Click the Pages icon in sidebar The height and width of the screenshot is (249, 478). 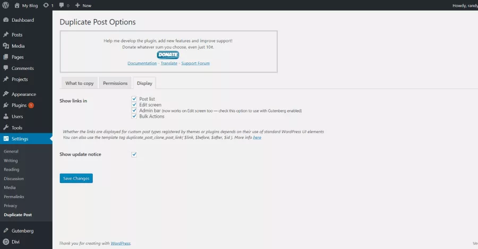pyautogui.click(x=6, y=57)
